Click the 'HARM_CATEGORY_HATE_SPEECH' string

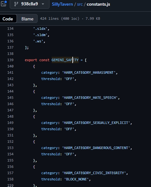[x=90, y=98]
